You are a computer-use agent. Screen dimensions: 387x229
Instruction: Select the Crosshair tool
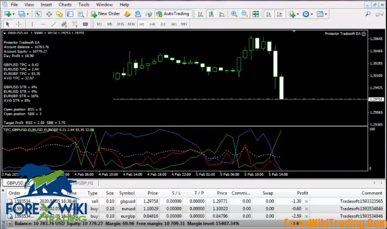point(18,24)
